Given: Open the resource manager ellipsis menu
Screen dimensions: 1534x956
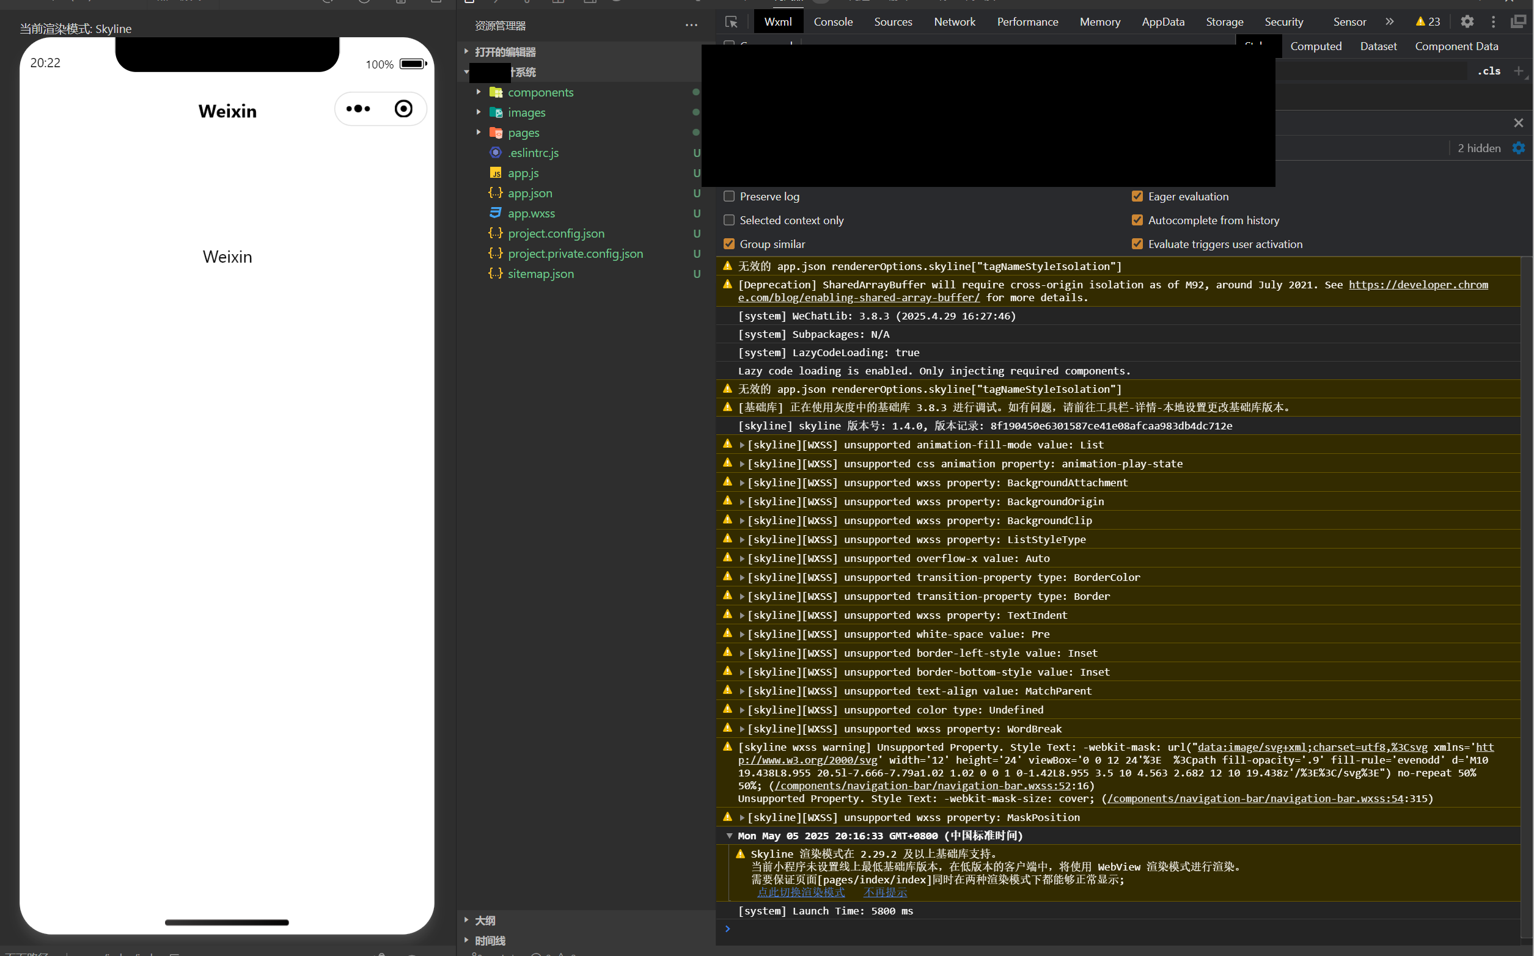Looking at the screenshot, I should click(691, 25).
